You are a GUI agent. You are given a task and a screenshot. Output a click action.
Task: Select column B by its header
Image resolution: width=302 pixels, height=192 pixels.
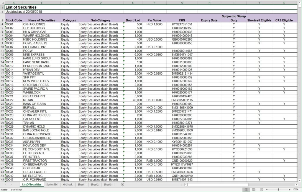click(42, 3)
